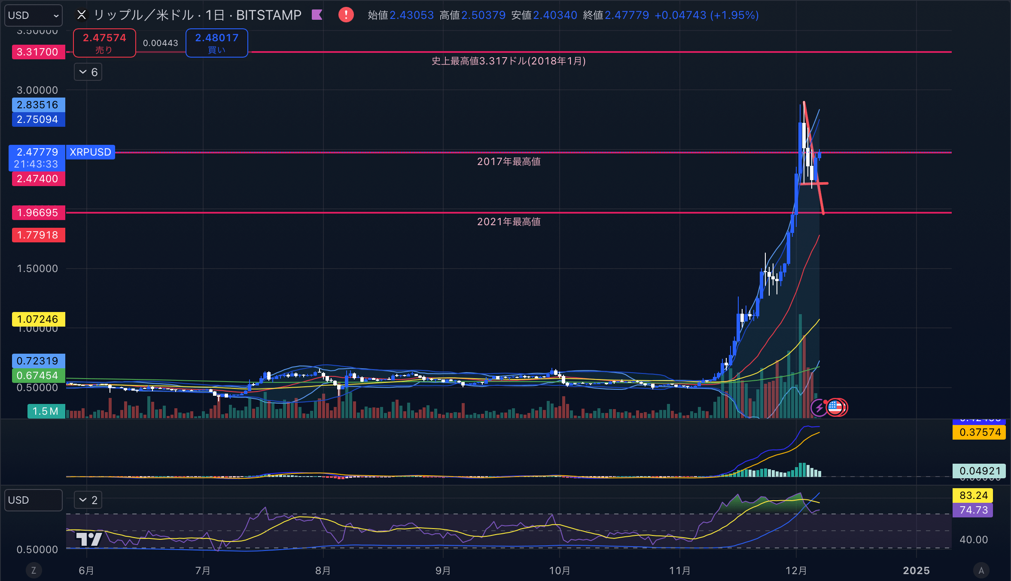Click the 2017年最高値 annotation text
Screen dimensions: 1011x581
tap(509, 162)
